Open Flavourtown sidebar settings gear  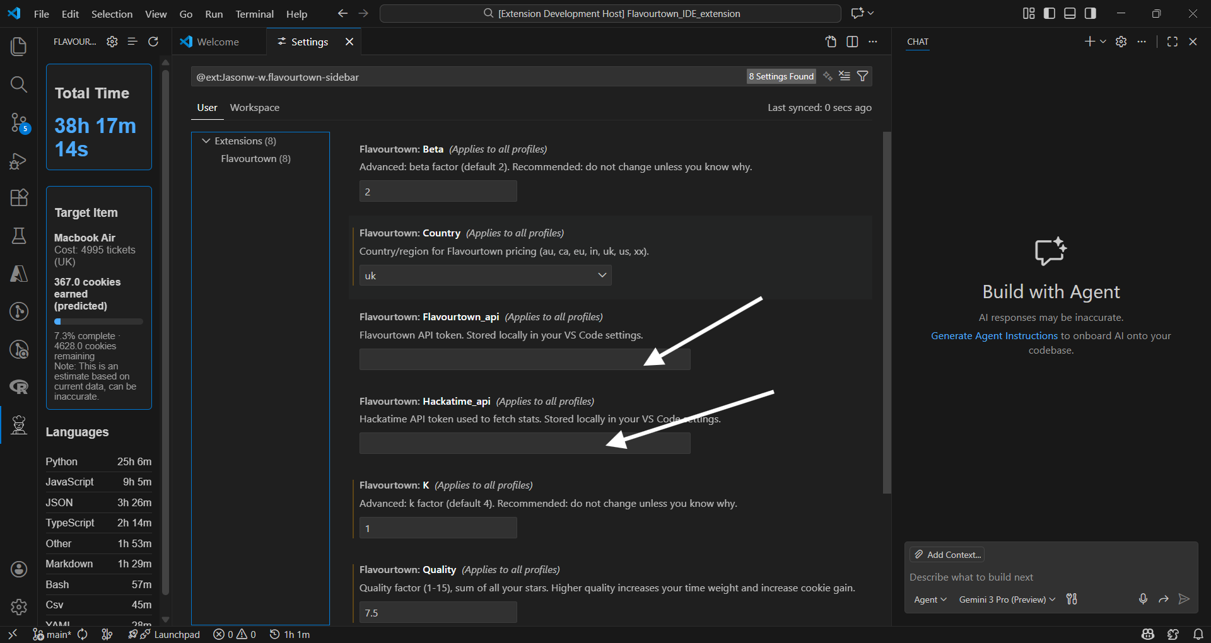pyautogui.click(x=112, y=42)
